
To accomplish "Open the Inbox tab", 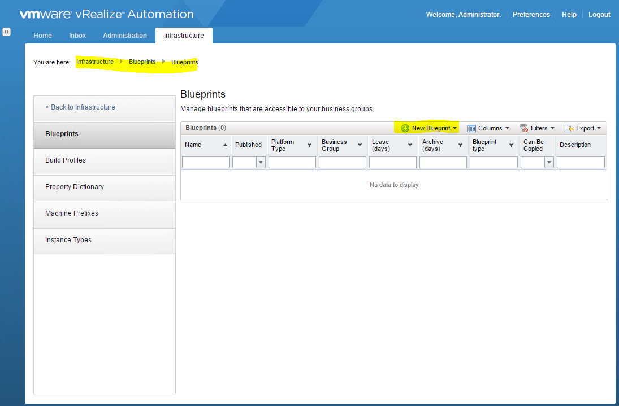I will pos(77,36).
